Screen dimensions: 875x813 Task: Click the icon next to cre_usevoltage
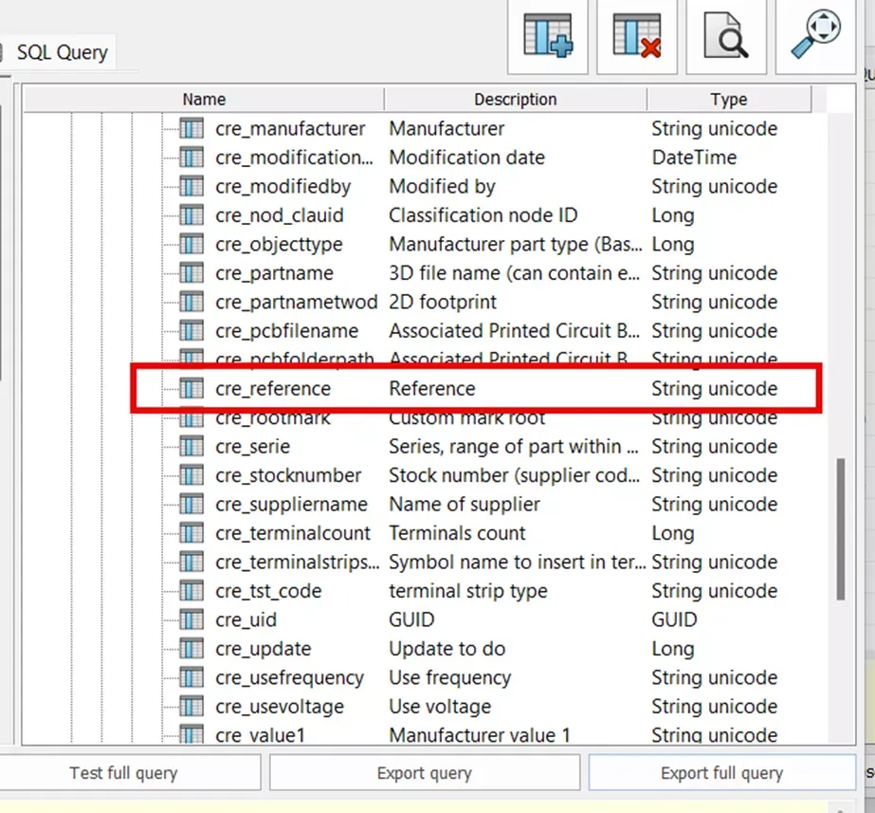[x=191, y=707]
